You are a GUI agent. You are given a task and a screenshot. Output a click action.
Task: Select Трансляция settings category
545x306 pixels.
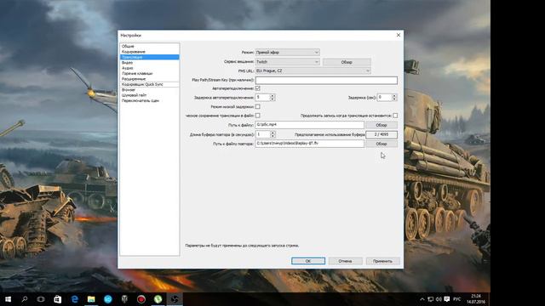click(x=150, y=57)
